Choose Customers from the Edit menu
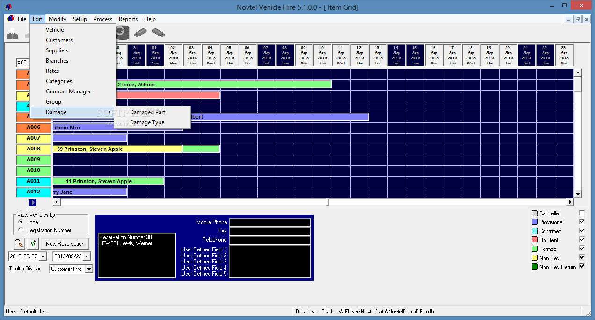595x320 pixels. click(73, 40)
